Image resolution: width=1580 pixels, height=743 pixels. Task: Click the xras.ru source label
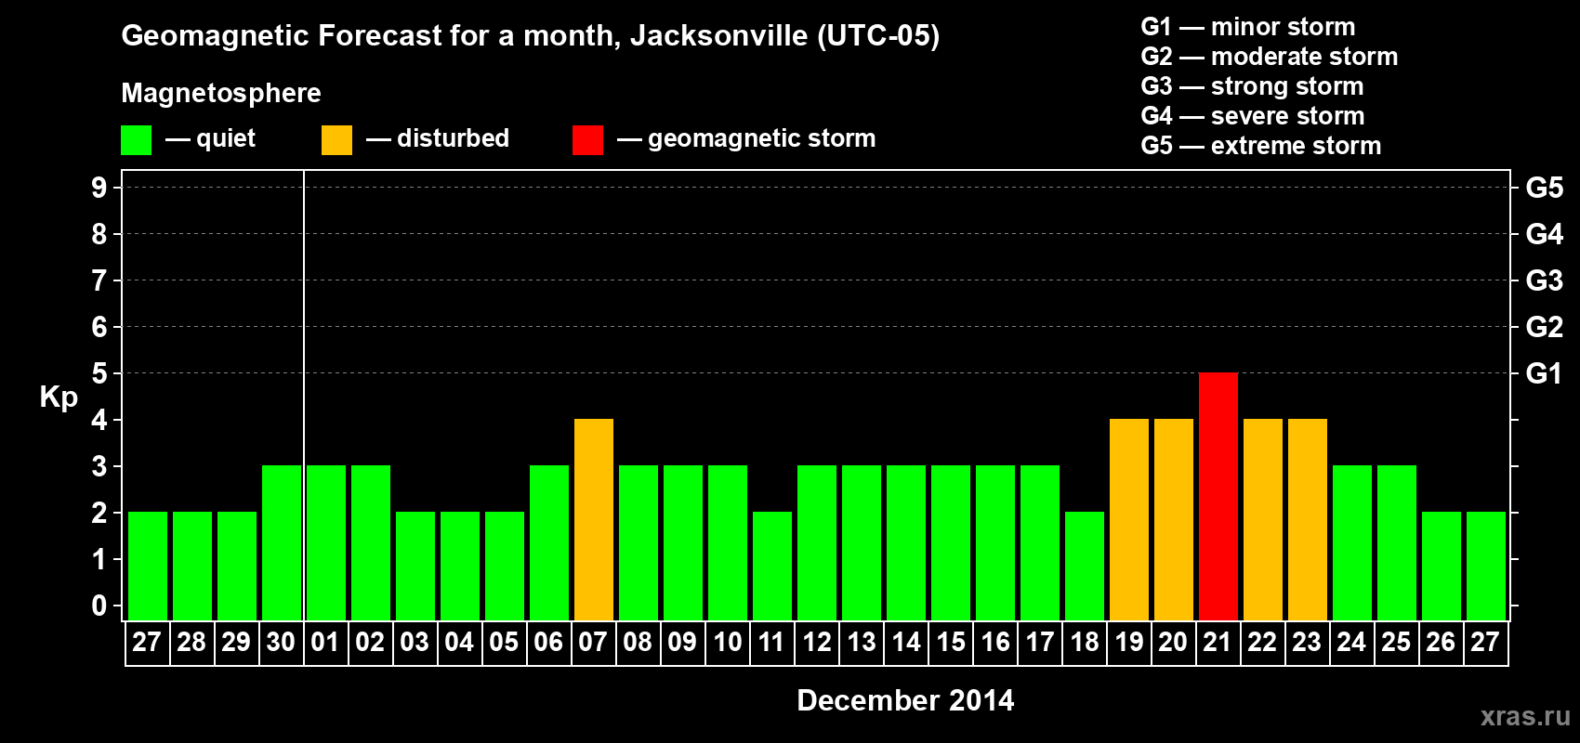click(1525, 716)
